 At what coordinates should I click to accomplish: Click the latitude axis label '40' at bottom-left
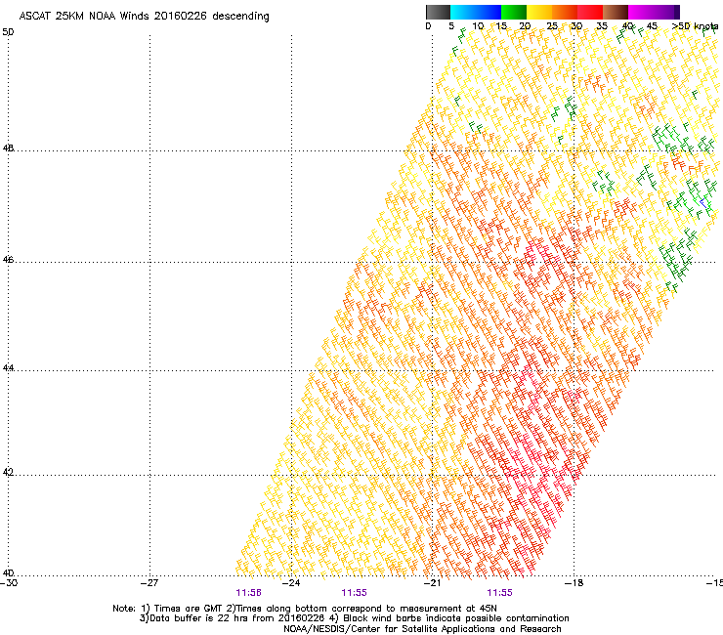[8, 572]
